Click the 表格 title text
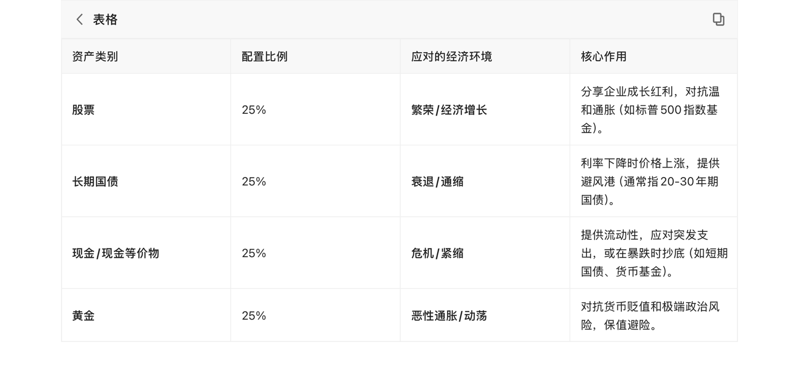Screen dimensions: 799x367 tap(105, 20)
